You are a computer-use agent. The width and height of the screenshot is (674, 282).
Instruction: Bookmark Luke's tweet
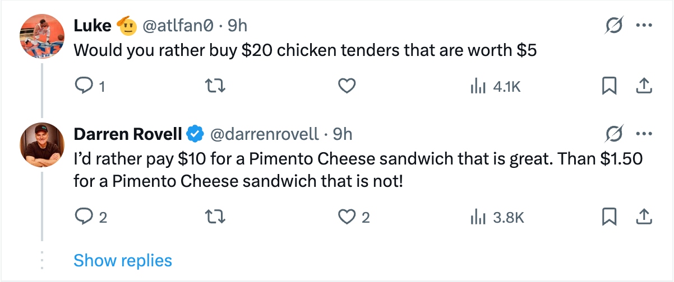[x=610, y=86]
